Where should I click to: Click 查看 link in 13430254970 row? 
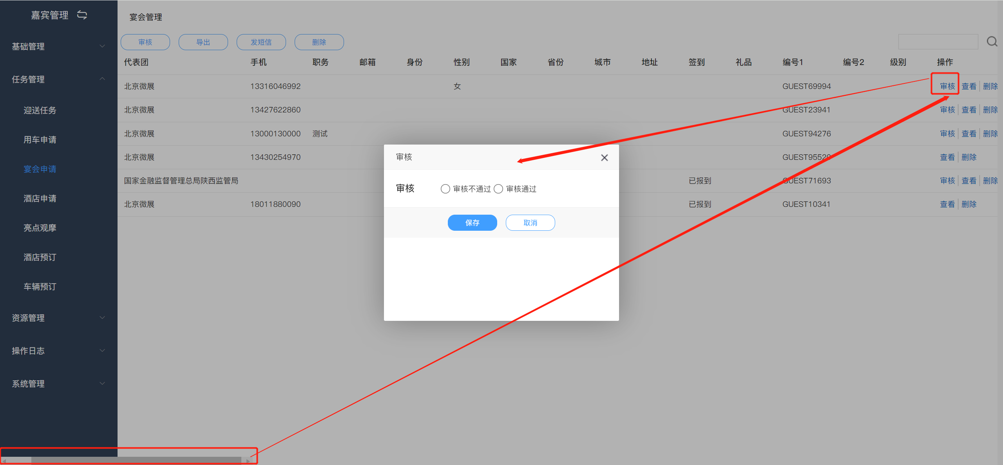click(x=948, y=157)
